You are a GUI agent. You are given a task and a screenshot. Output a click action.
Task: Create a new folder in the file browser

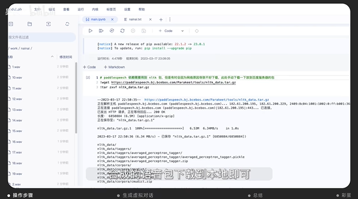[30, 24]
